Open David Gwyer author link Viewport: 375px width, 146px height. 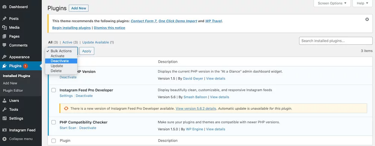coord(193,78)
